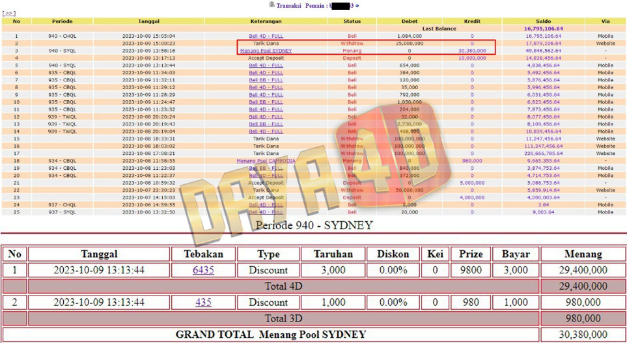Click the small icon after the player name
The height and width of the screenshot is (343, 627).
point(356,5)
